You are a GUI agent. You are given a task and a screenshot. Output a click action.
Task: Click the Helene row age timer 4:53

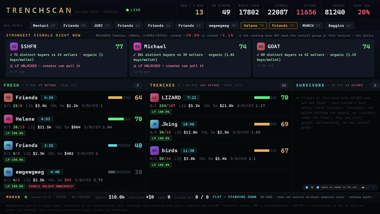pyautogui.click(x=45, y=119)
